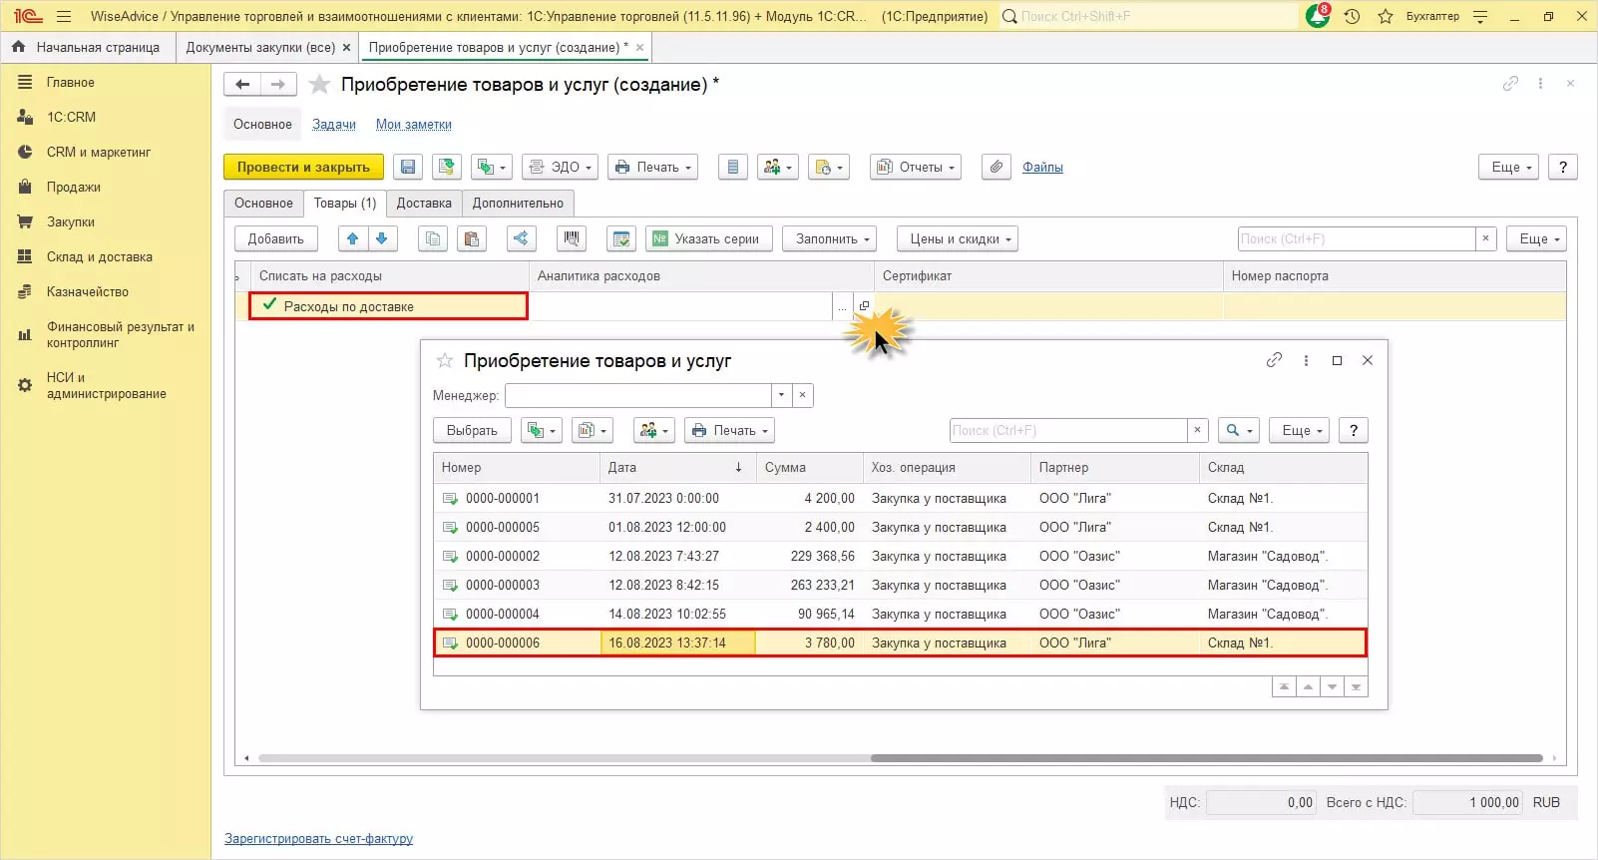This screenshot has height=860, width=1598.
Task: Click the horizontal scrollbar of goods table
Action: (1205, 758)
